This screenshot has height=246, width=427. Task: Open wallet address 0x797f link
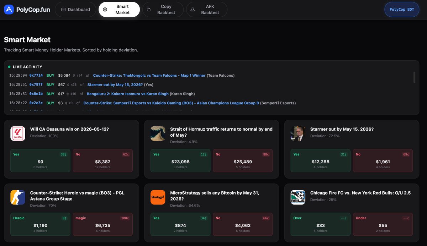[36, 84]
